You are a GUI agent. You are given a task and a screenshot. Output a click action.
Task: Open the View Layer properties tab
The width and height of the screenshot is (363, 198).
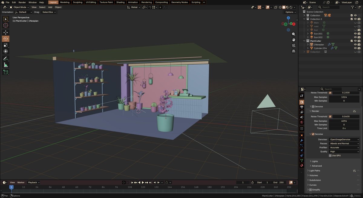tap(302, 112)
